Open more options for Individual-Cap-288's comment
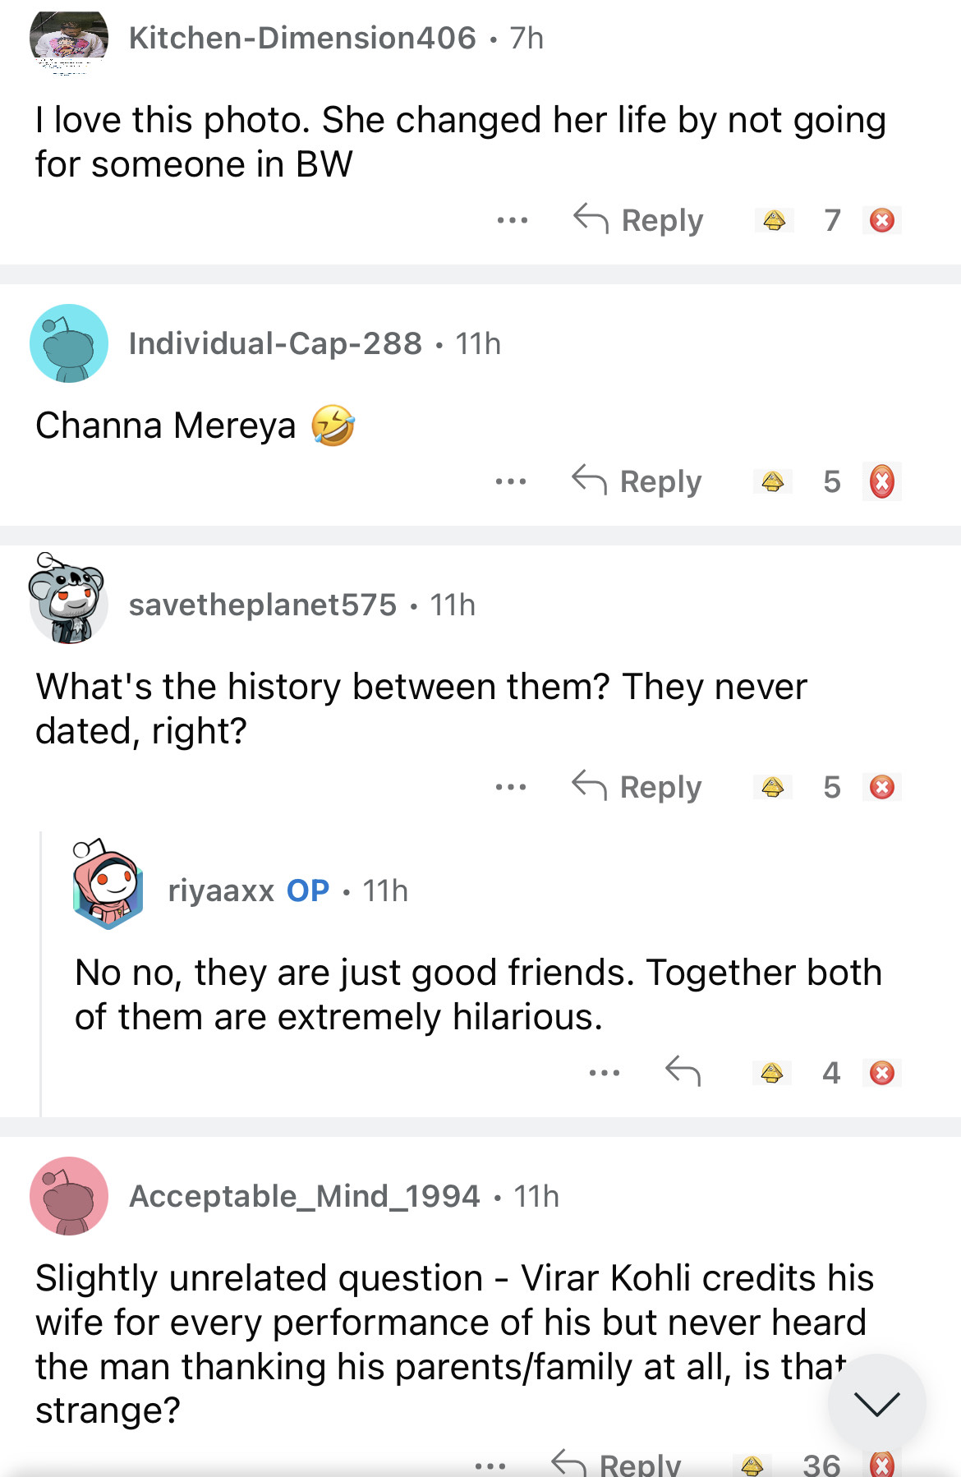 pyautogui.click(x=511, y=481)
